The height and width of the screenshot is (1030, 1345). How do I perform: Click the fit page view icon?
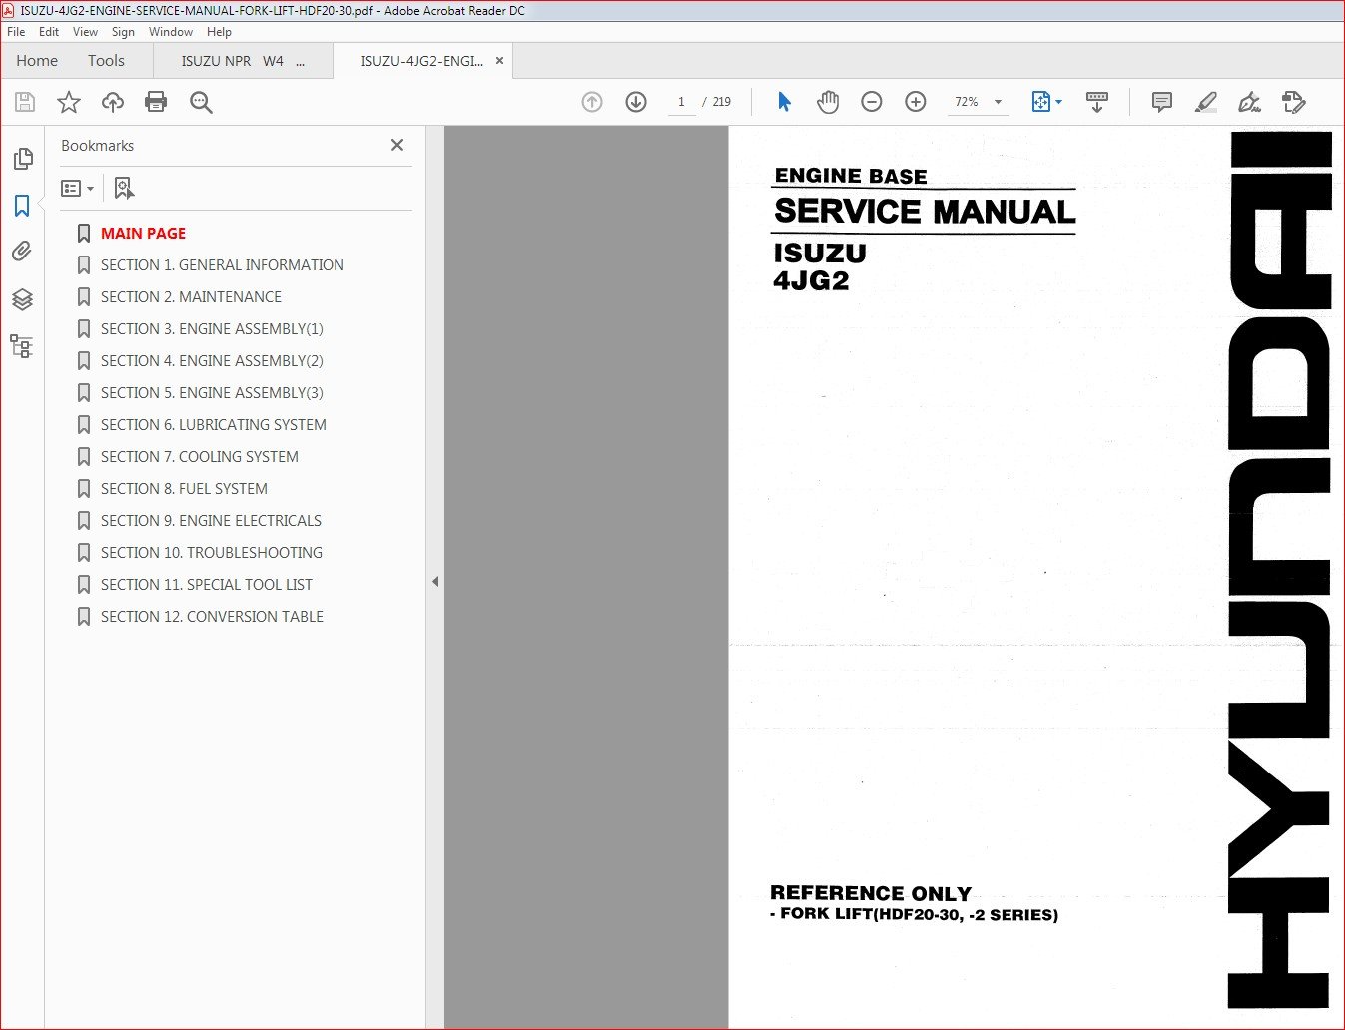pos(1040,102)
